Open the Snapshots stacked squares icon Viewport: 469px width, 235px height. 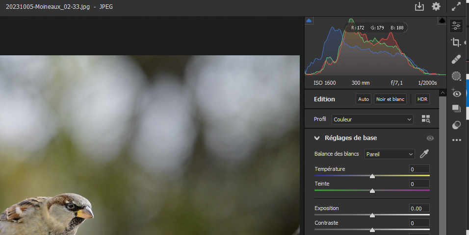(x=456, y=108)
